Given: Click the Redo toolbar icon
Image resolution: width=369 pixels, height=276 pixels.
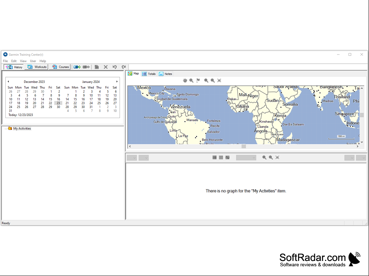Looking at the screenshot, I should 123,67.
